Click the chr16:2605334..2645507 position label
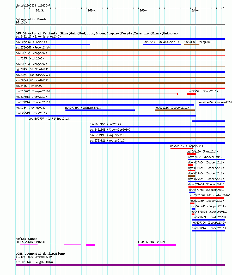 click(x=33, y=5)
